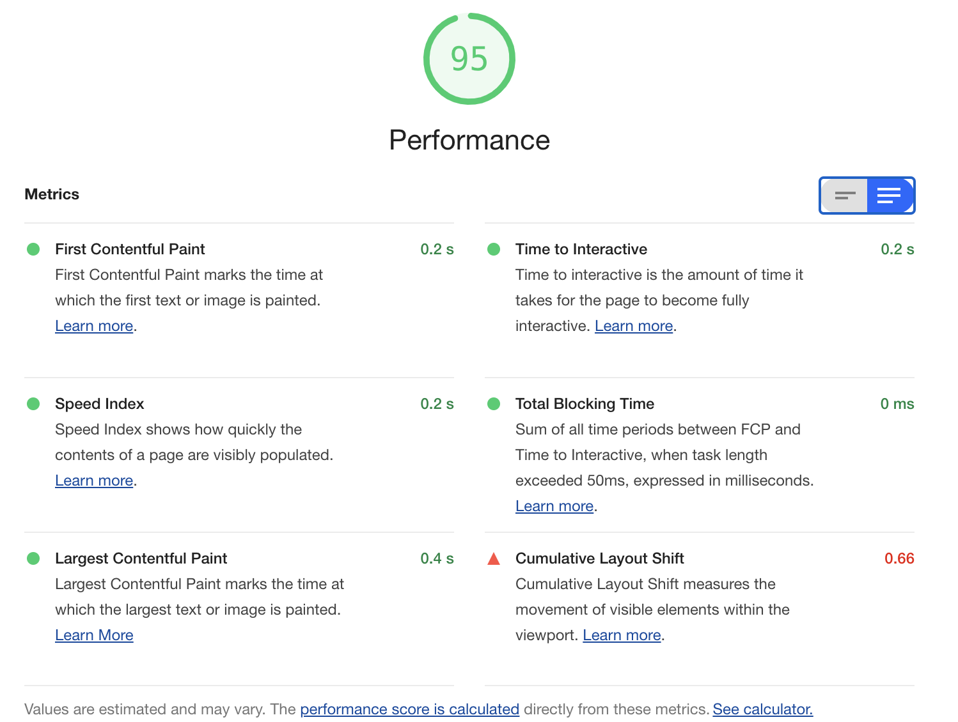Toggle the metrics display mode switcher

[x=867, y=196]
